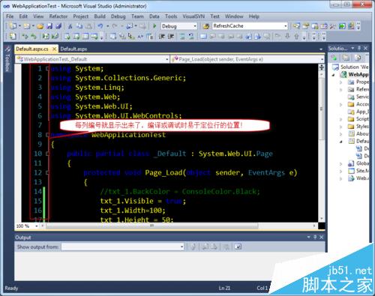Image resolution: width=375 pixels, height=296 pixels.
Task: Click the Copy toolbar icon
Action: [x=79, y=26]
